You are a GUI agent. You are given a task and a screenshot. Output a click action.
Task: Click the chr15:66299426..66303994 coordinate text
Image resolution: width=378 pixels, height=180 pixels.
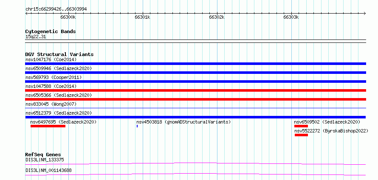pos(56,9)
